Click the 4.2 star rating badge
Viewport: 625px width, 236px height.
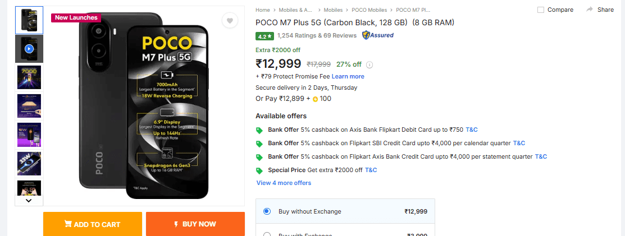(264, 36)
